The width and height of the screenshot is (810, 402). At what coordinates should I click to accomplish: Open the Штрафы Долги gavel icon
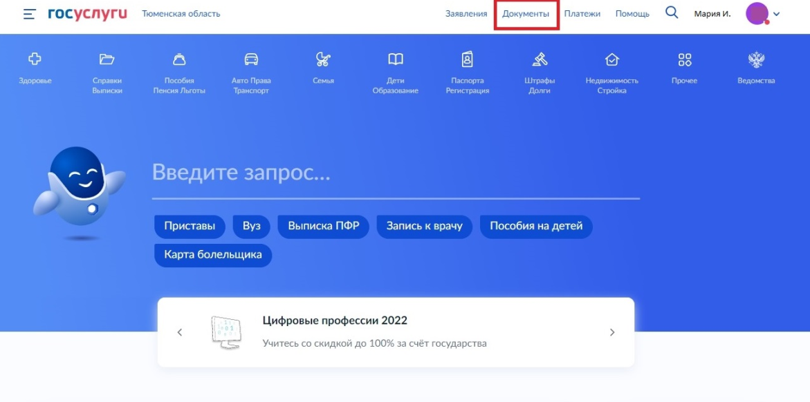[x=540, y=60]
